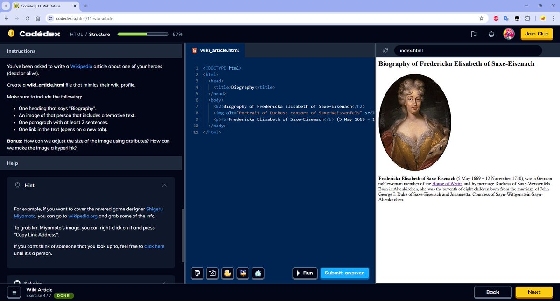The image size is (560, 301).
Task: Go to the Next exercise
Action: 534,292
